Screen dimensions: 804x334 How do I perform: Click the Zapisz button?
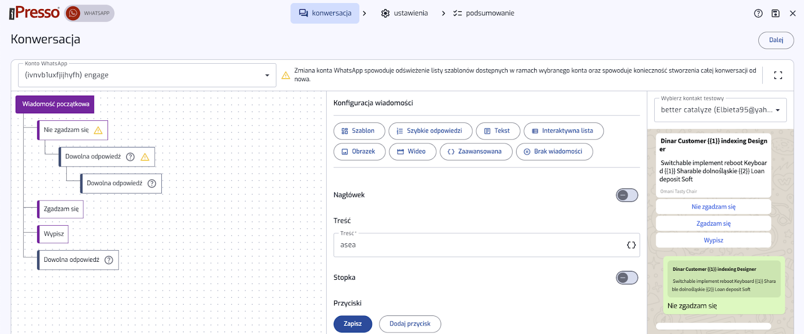(352, 324)
